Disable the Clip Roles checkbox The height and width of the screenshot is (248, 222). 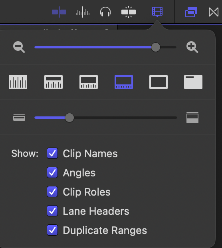(x=52, y=192)
